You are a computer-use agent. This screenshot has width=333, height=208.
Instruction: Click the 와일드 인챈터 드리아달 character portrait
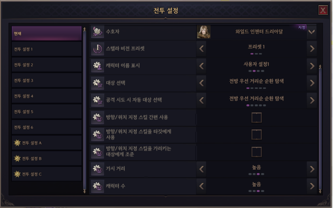tap(204, 32)
